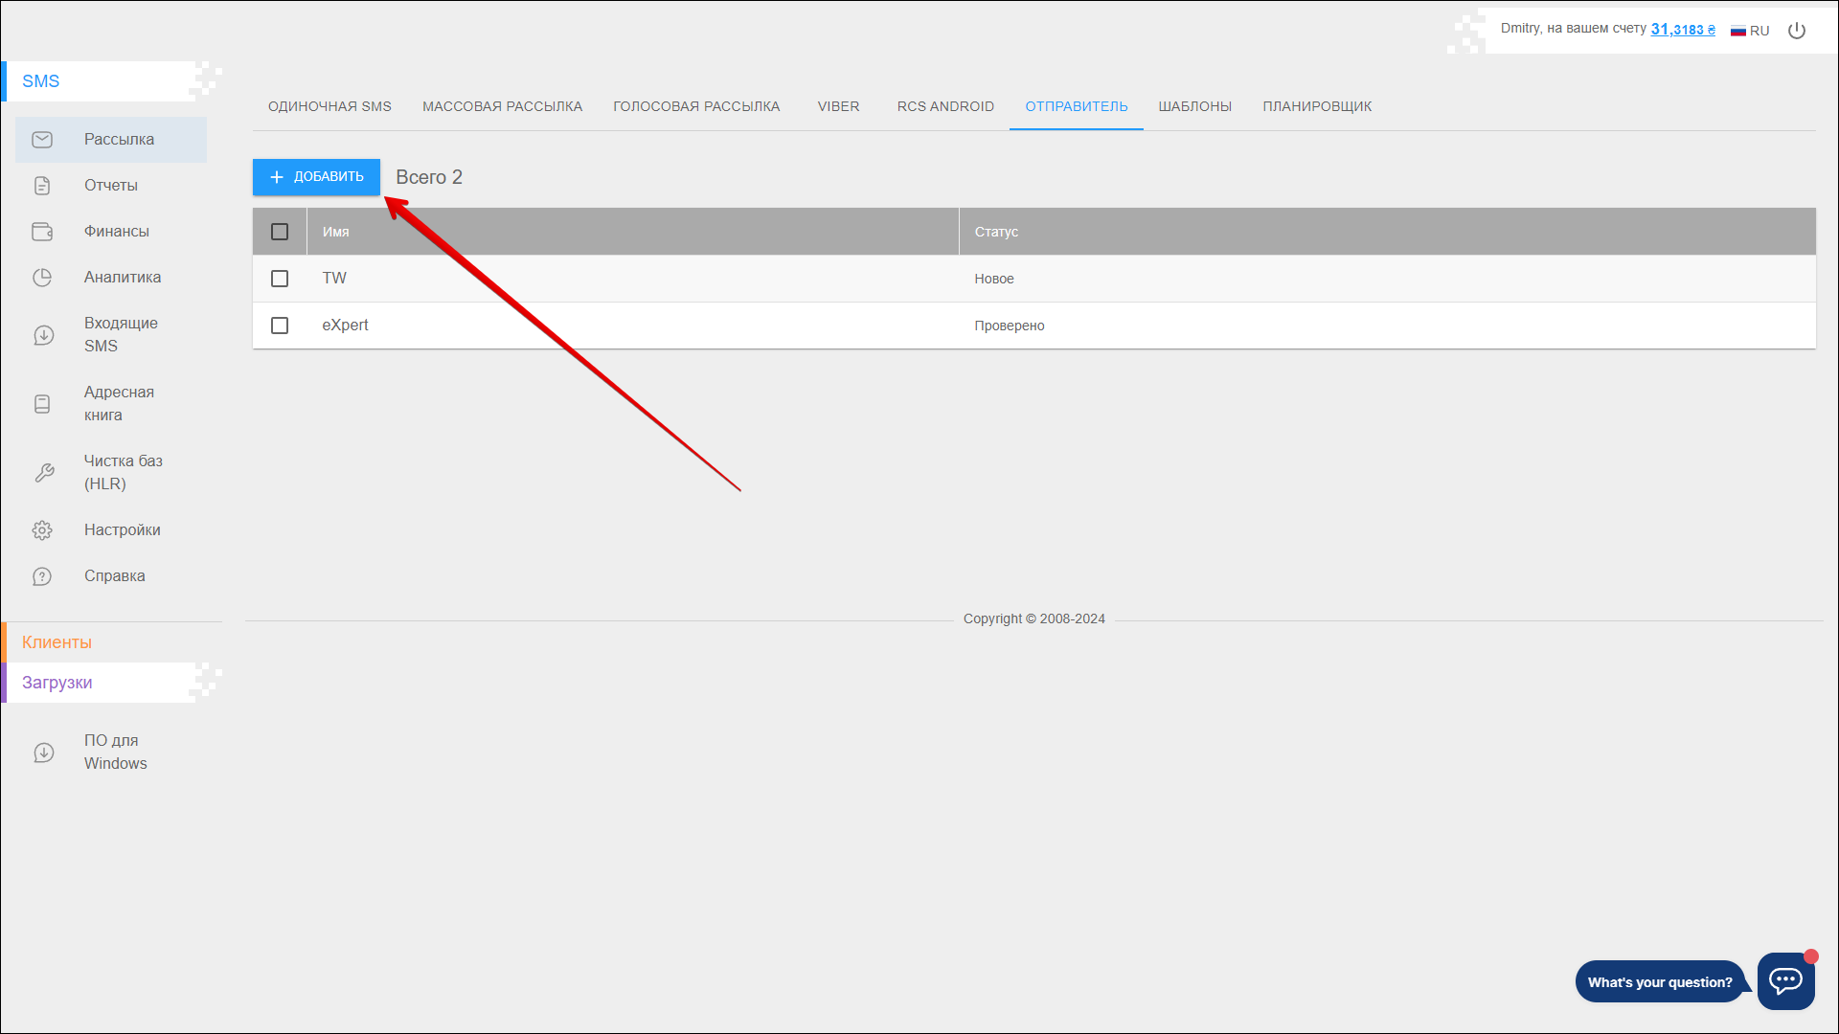Click the wrench icon beside Чистка баз
This screenshot has height=1034, width=1839.
click(x=44, y=473)
